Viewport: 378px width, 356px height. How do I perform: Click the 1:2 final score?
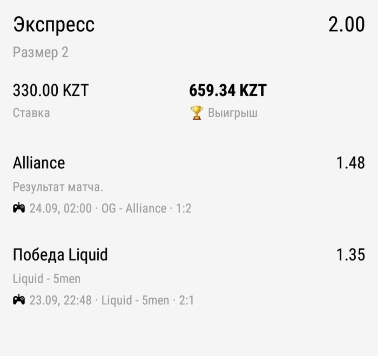pyautogui.click(x=184, y=208)
